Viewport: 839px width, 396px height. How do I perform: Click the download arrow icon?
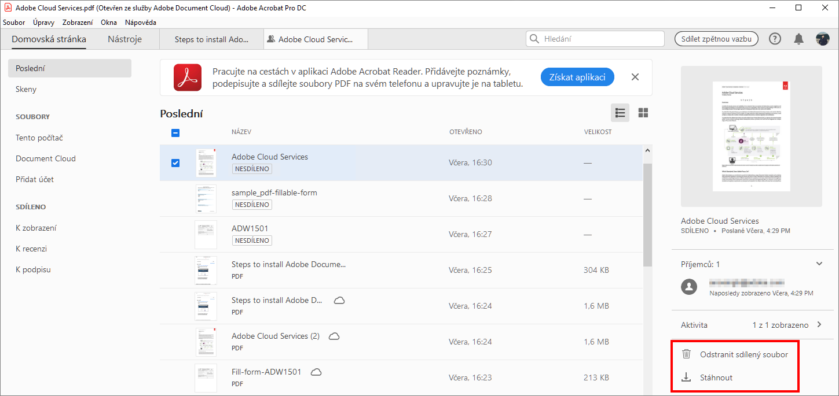[687, 378]
